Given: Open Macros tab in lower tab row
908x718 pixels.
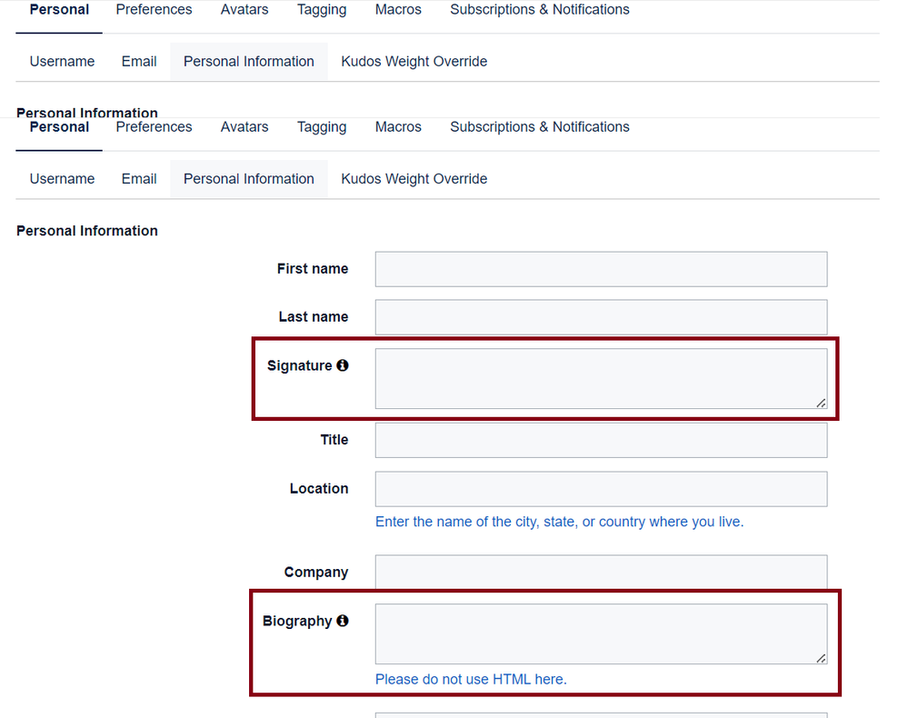Looking at the screenshot, I should click(398, 127).
